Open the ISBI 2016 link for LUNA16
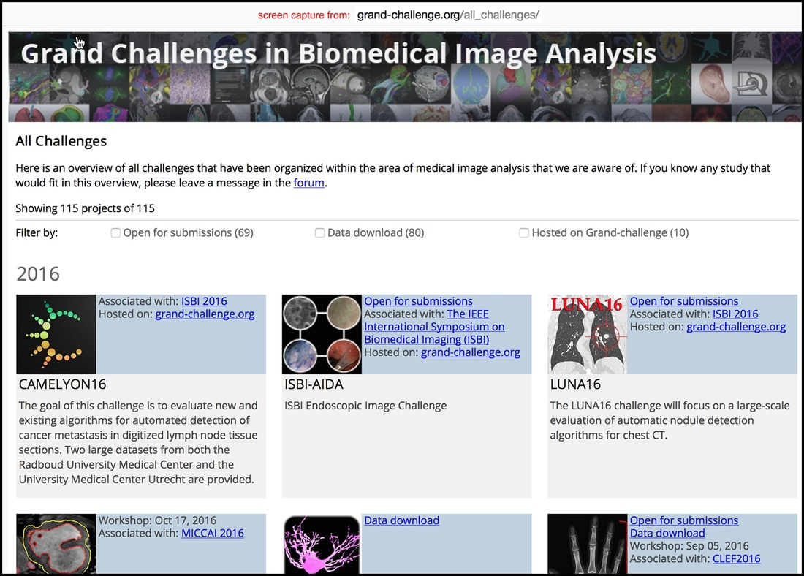The image size is (804, 576). [735, 314]
